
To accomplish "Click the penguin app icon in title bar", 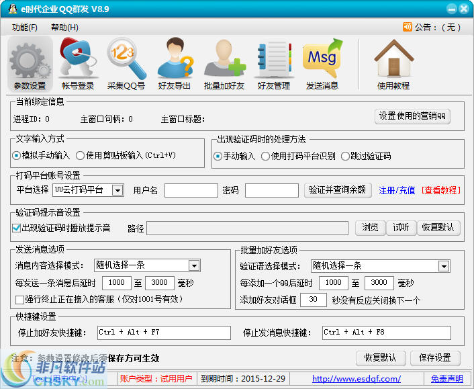I will coord(12,9).
